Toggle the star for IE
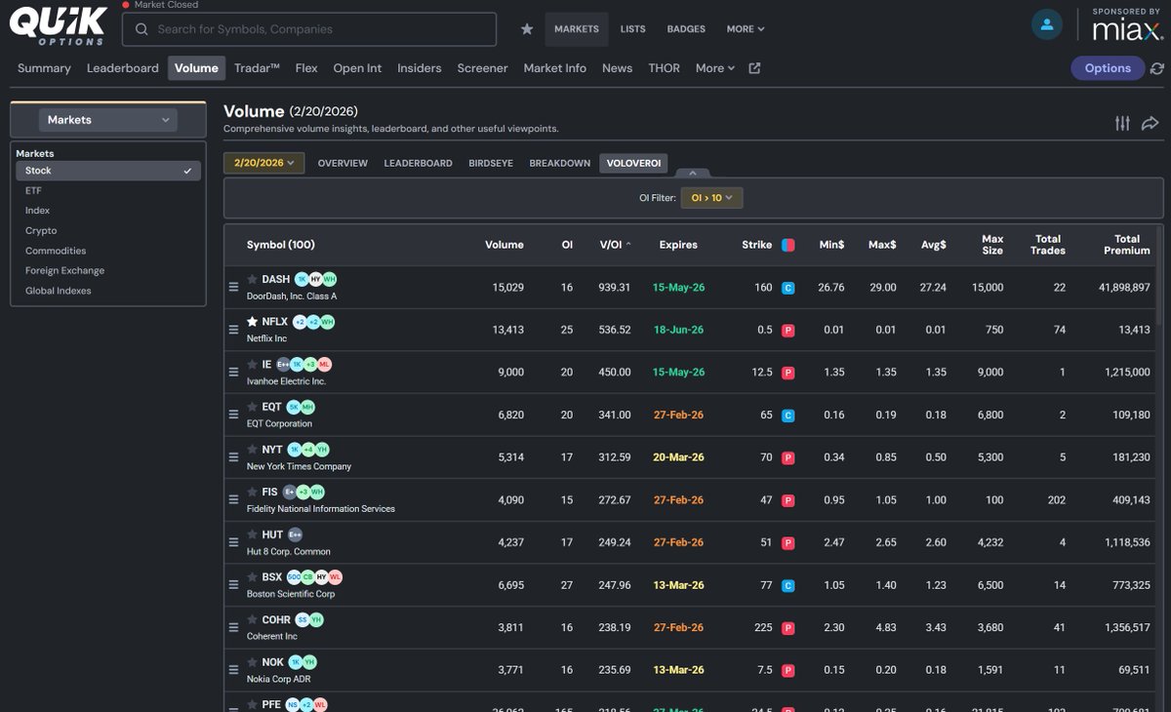 pos(252,365)
